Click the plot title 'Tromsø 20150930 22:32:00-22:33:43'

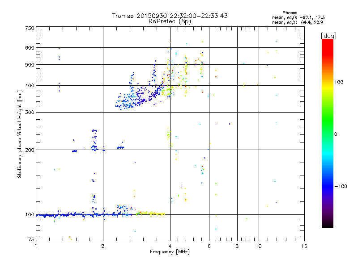pos(170,16)
